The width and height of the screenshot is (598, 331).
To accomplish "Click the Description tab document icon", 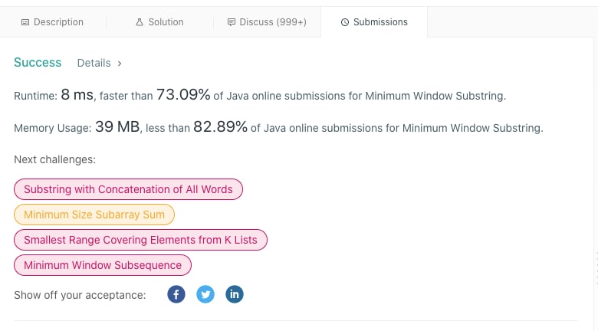I will click(x=25, y=22).
